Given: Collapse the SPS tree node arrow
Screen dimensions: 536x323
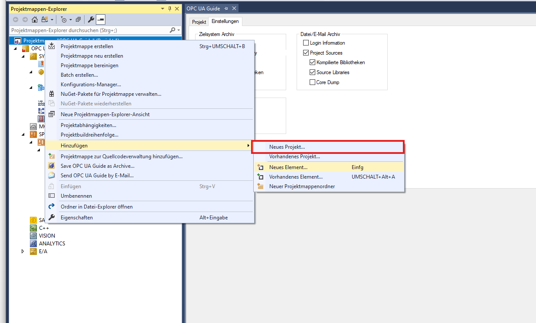Looking at the screenshot, I should tap(23, 134).
